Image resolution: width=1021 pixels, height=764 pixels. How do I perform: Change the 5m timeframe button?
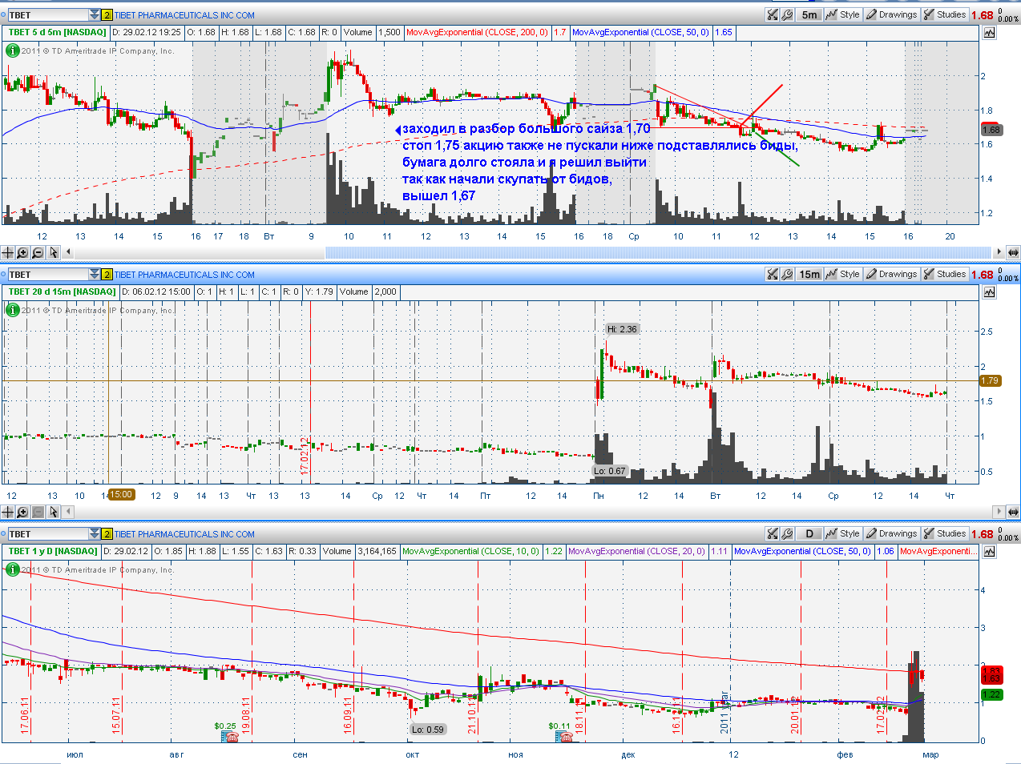(809, 14)
